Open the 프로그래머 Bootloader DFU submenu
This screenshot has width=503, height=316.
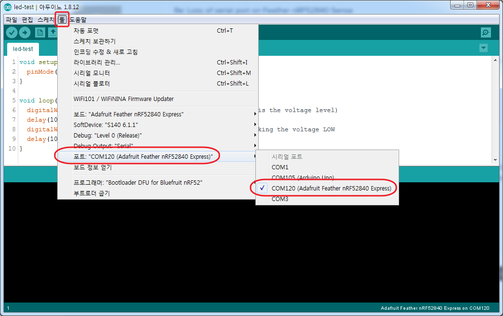(158, 183)
